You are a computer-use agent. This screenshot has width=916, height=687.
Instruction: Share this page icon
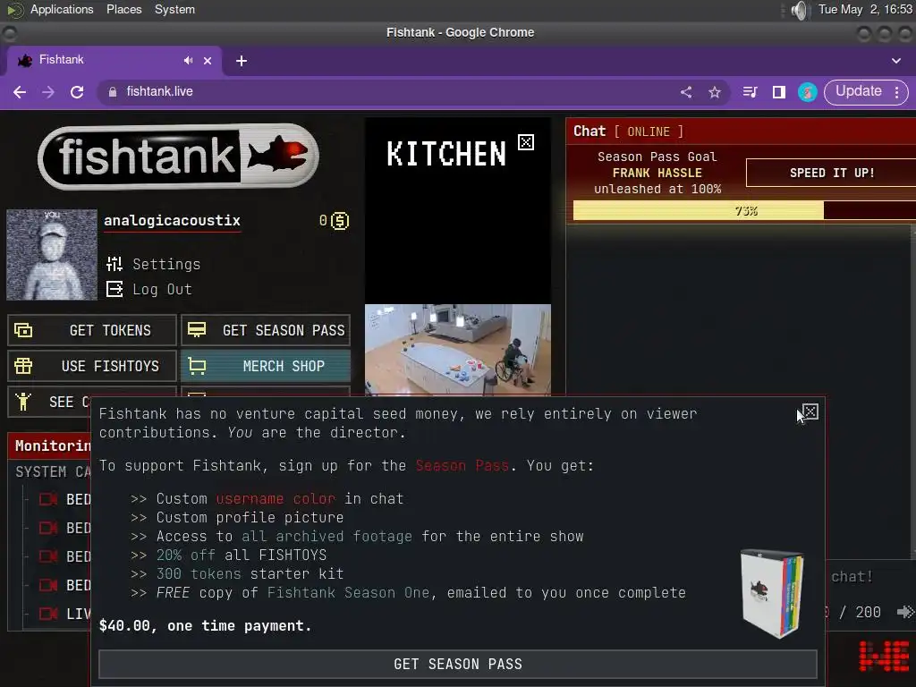pos(686,92)
